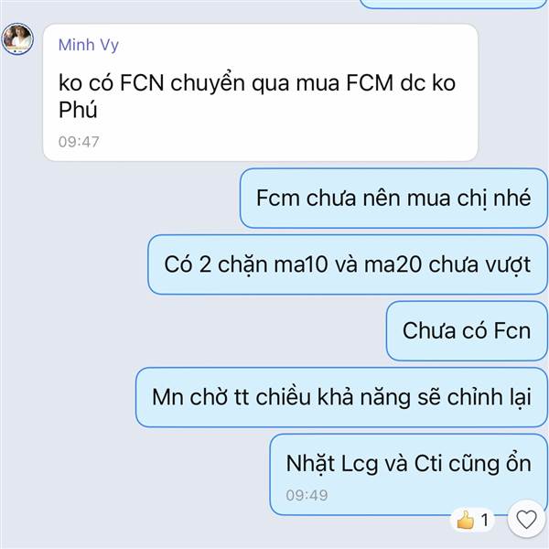Image resolution: width=549 pixels, height=549 pixels.
Task: Select the message asking about FCN and FCM
Action: tap(260, 92)
